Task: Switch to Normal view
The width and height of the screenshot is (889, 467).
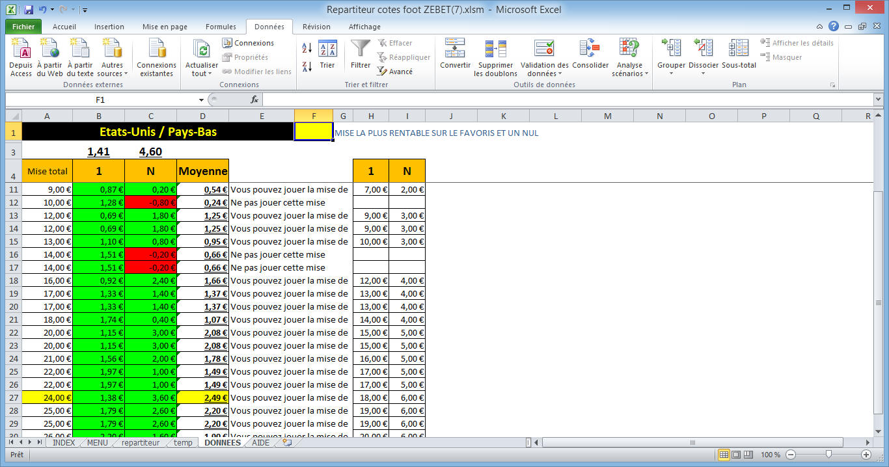Action: click(x=723, y=455)
